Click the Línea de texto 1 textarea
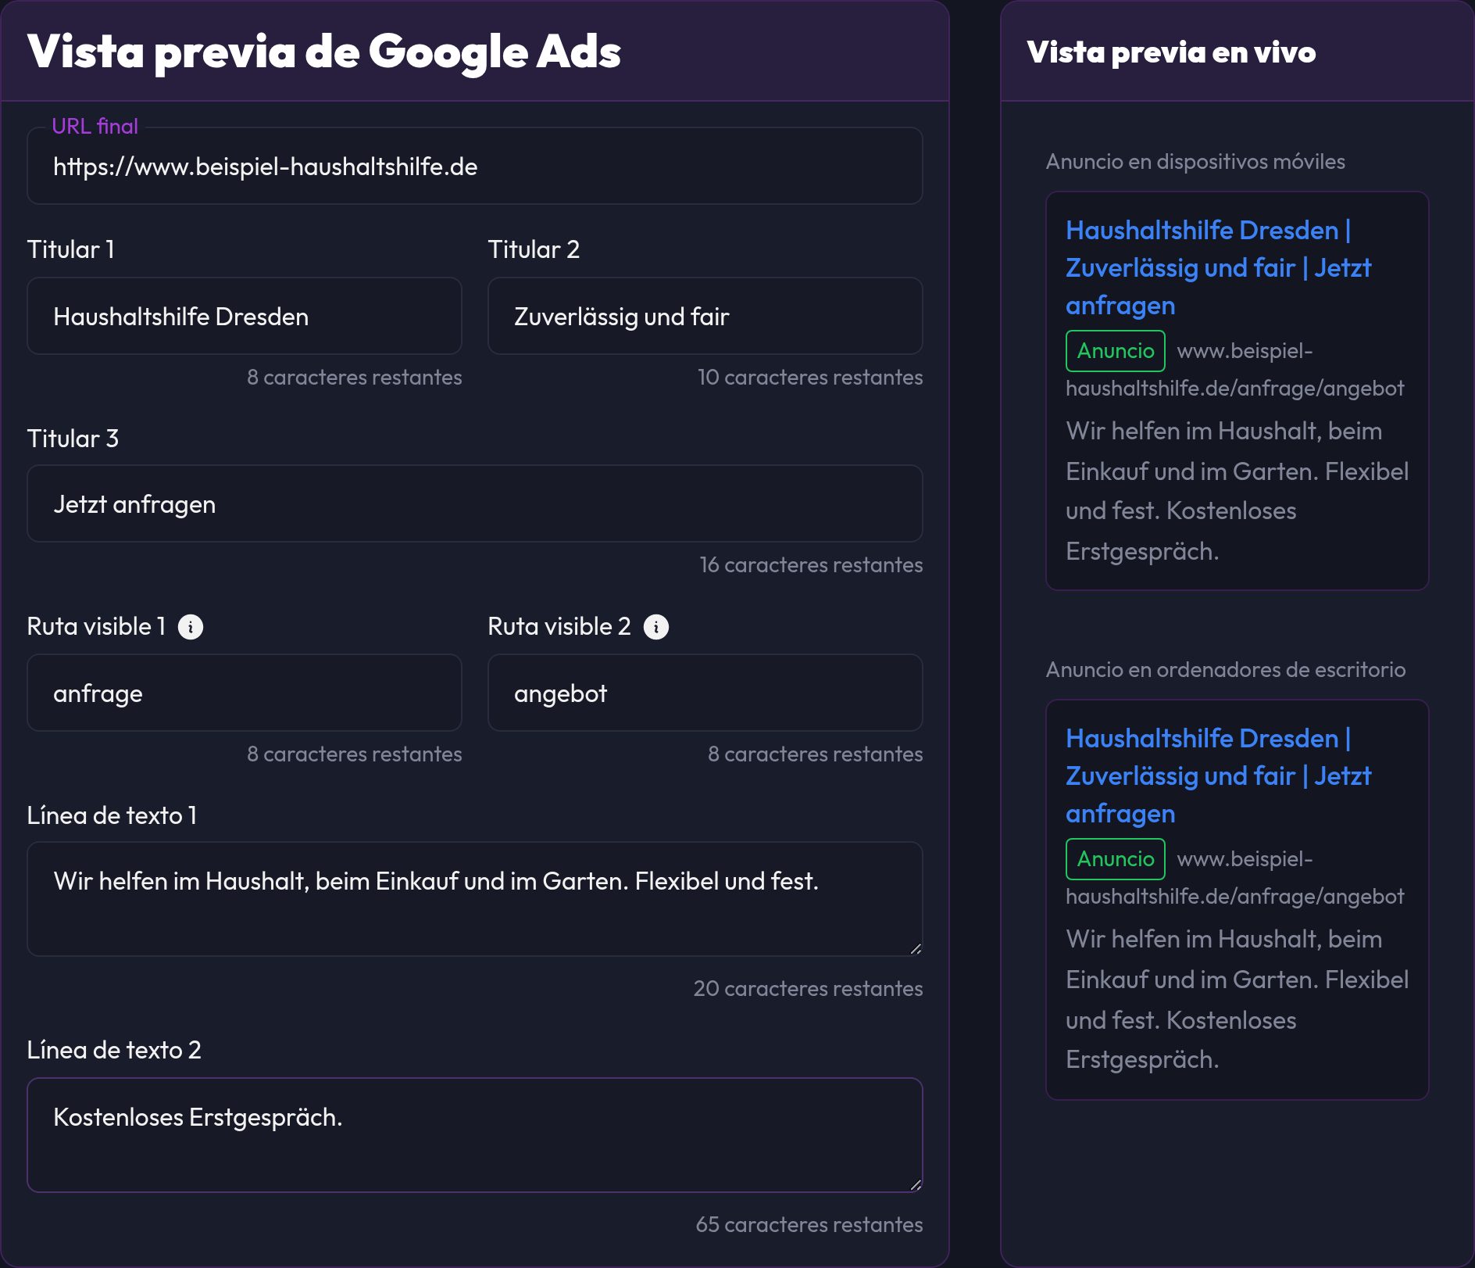This screenshot has height=1268, width=1475. pos(475,899)
